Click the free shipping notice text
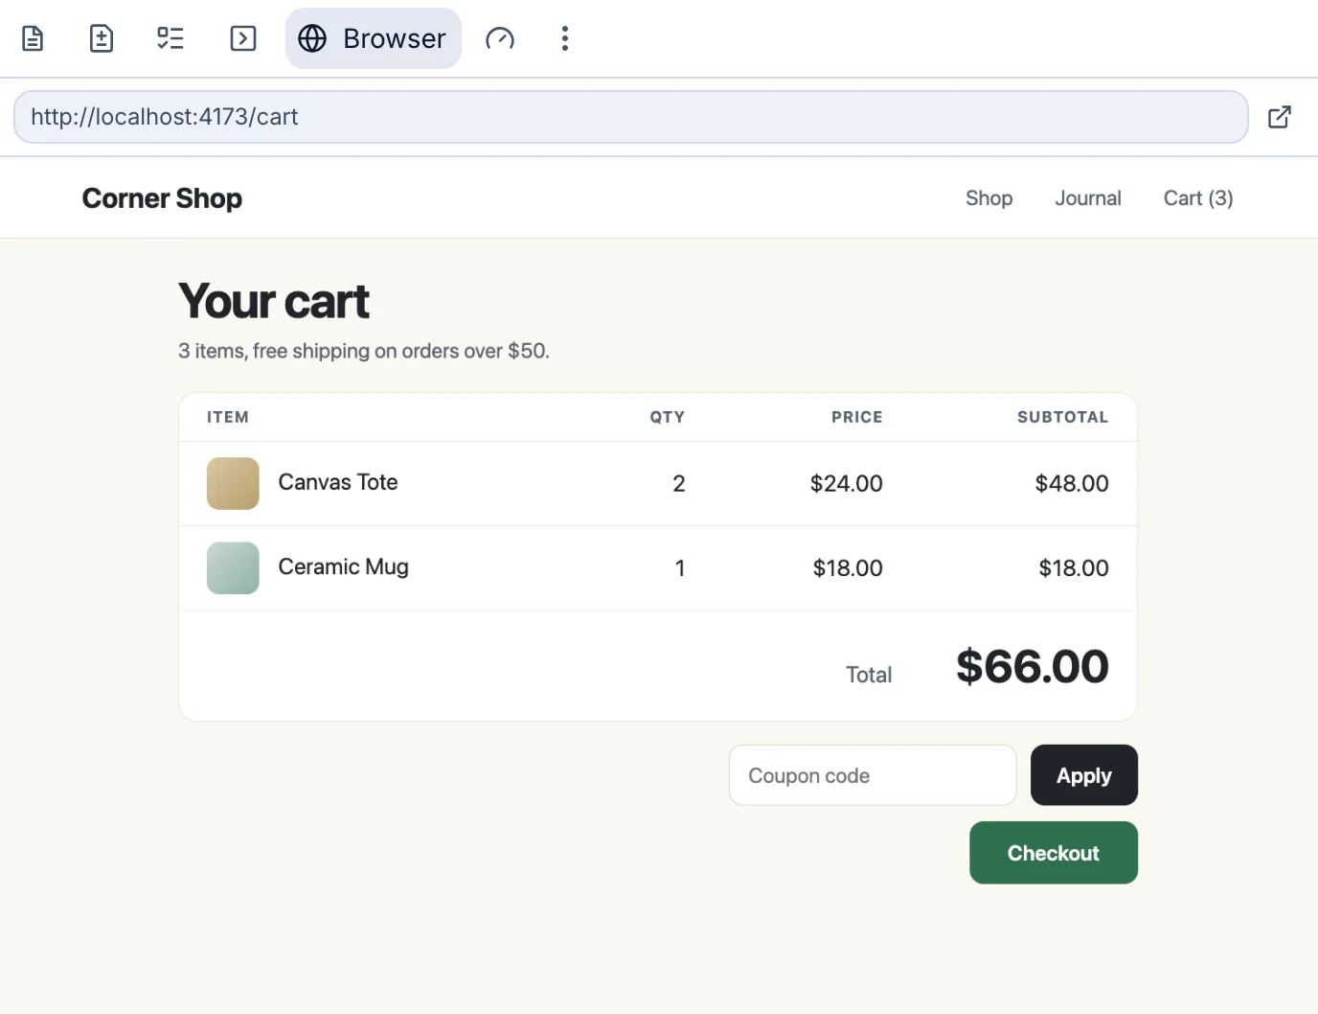This screenshot has width=1318, height=1014. pyautogui.click(x=364, y=351)
